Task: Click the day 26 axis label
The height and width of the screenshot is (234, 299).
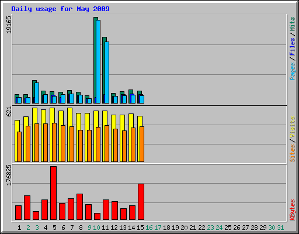Action: click(x=237, y=228)
